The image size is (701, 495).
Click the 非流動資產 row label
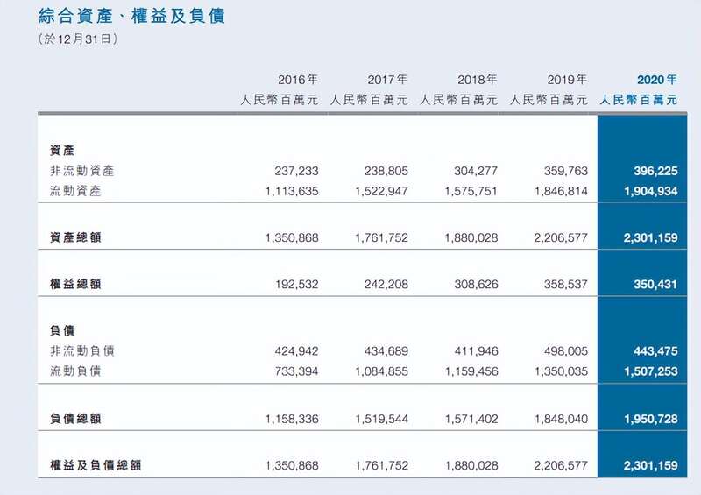point(82,171)
